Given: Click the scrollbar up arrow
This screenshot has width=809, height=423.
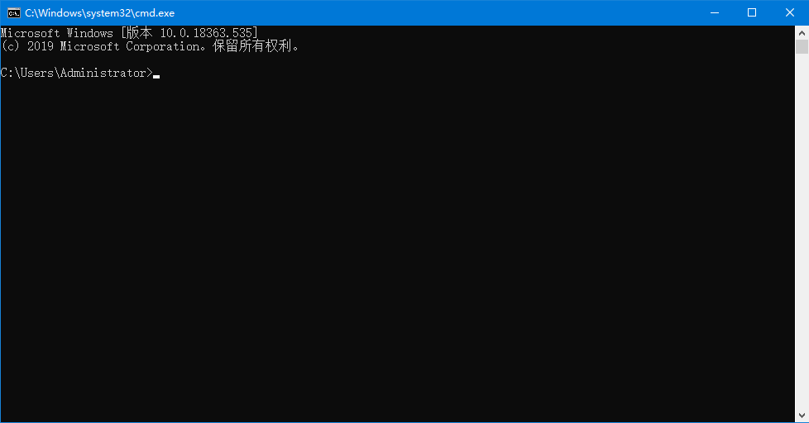Looking at the screenshot, I should (x=802, y=32).
